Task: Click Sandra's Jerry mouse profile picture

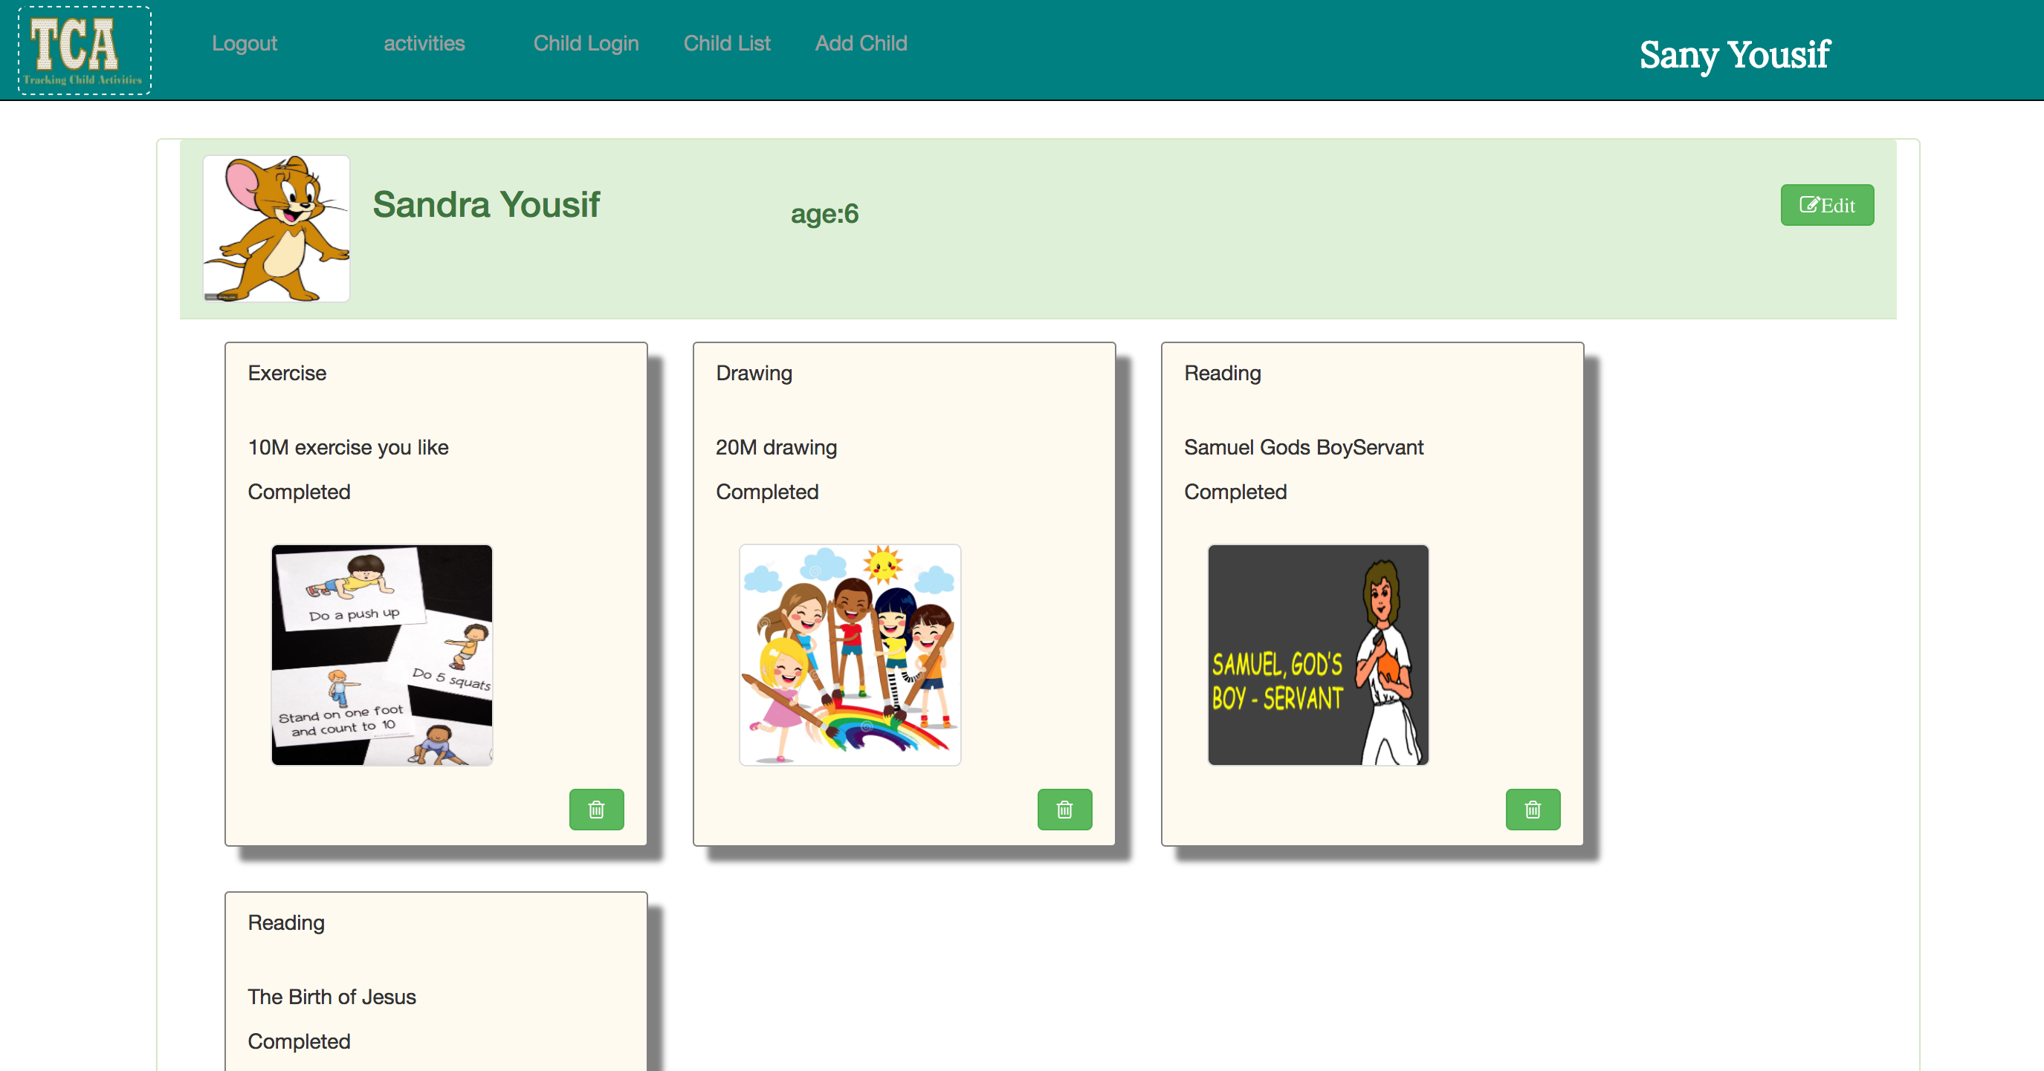Action: coord(276,228)
